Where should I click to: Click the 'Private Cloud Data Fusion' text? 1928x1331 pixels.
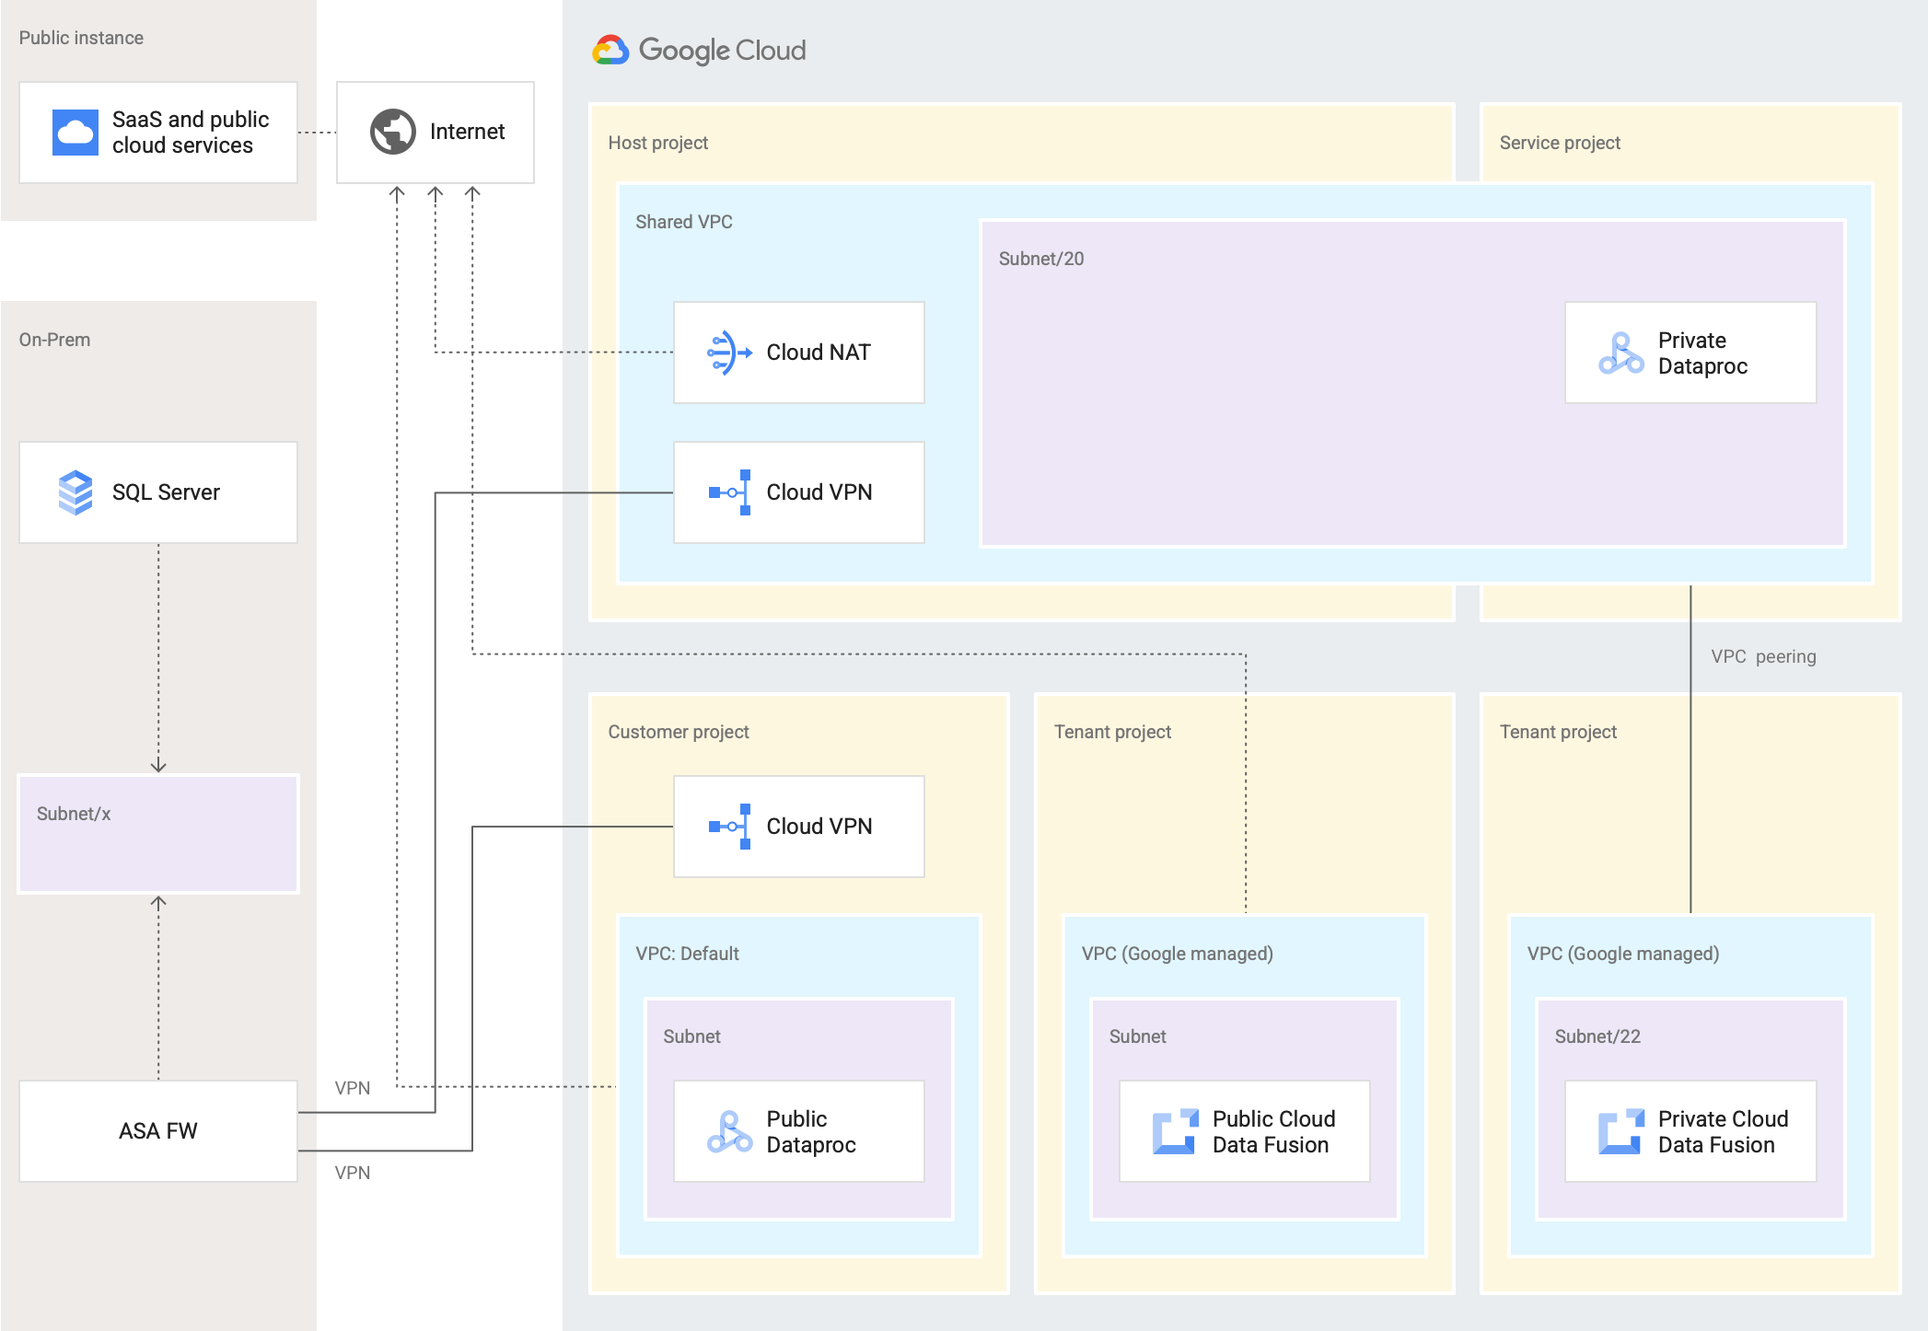[1723, 1132]
